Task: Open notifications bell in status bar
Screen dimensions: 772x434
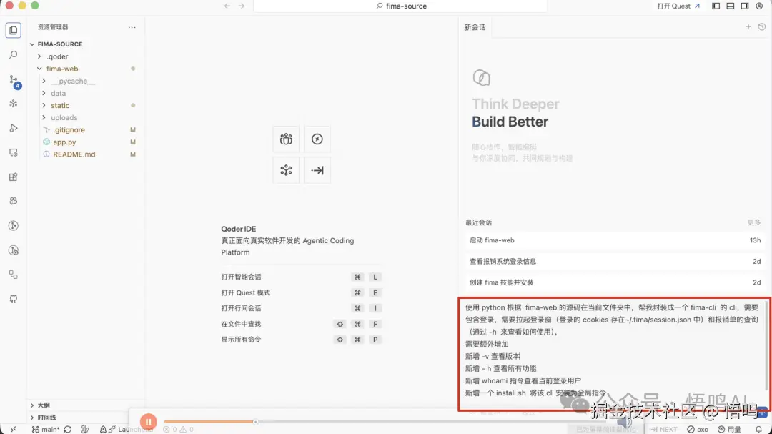Action: (x=758, y=429)
